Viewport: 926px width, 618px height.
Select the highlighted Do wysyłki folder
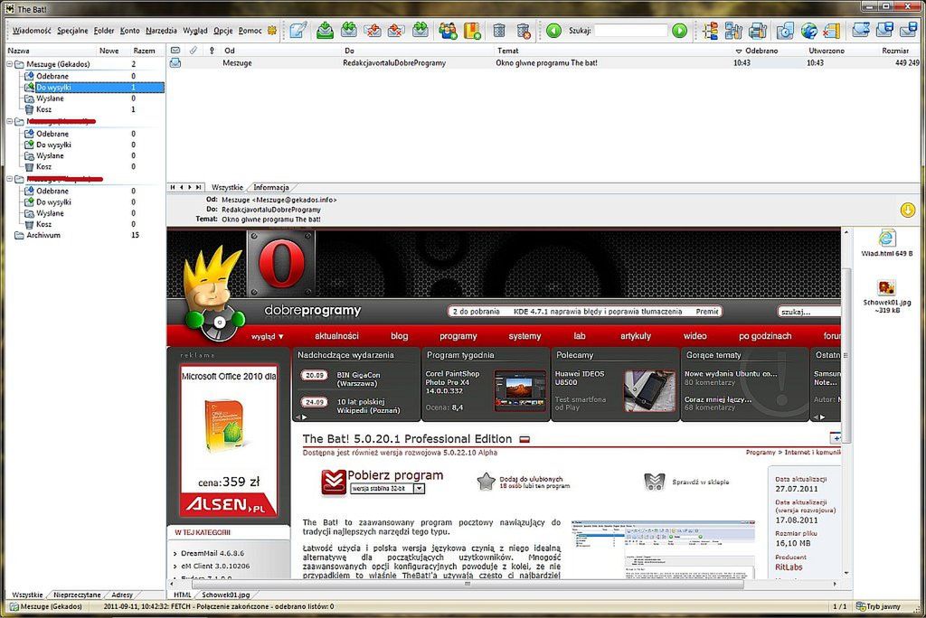93,88
